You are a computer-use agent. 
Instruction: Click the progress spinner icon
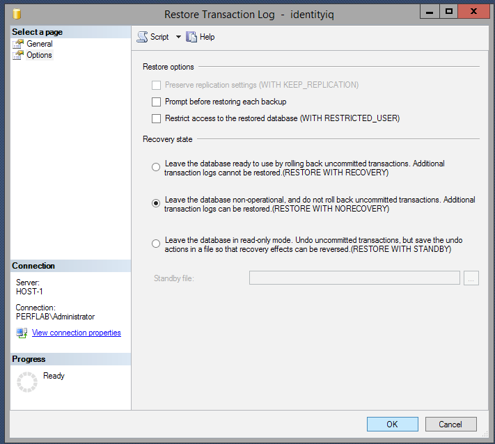pyautogui.click(x=27, y=382)
